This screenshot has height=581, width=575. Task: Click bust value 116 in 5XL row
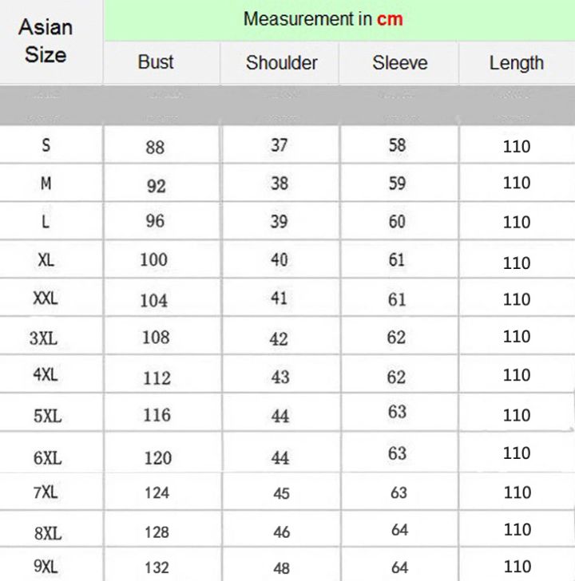157,414
